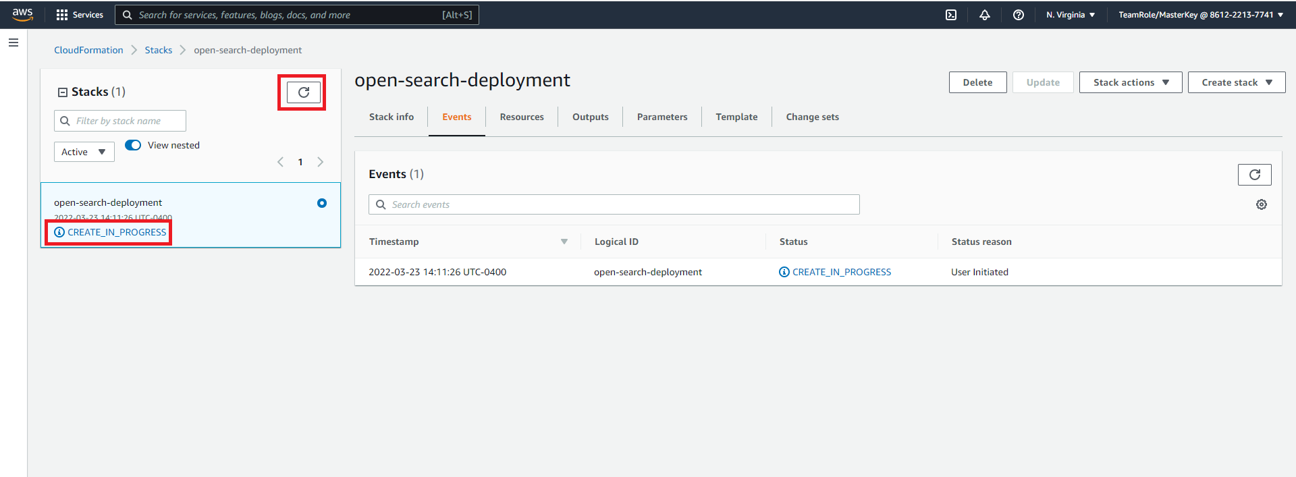The width and height of the screenshot is (1296, 477).
Task: Click the Delete stack button
Action: point(978,82)
